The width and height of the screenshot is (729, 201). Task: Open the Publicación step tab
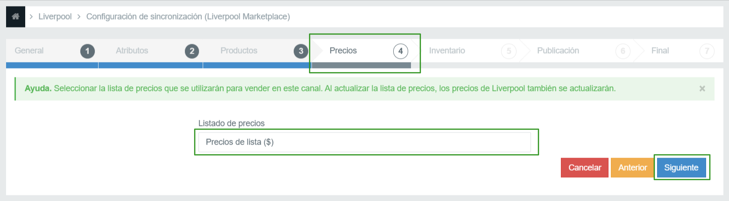579,51
